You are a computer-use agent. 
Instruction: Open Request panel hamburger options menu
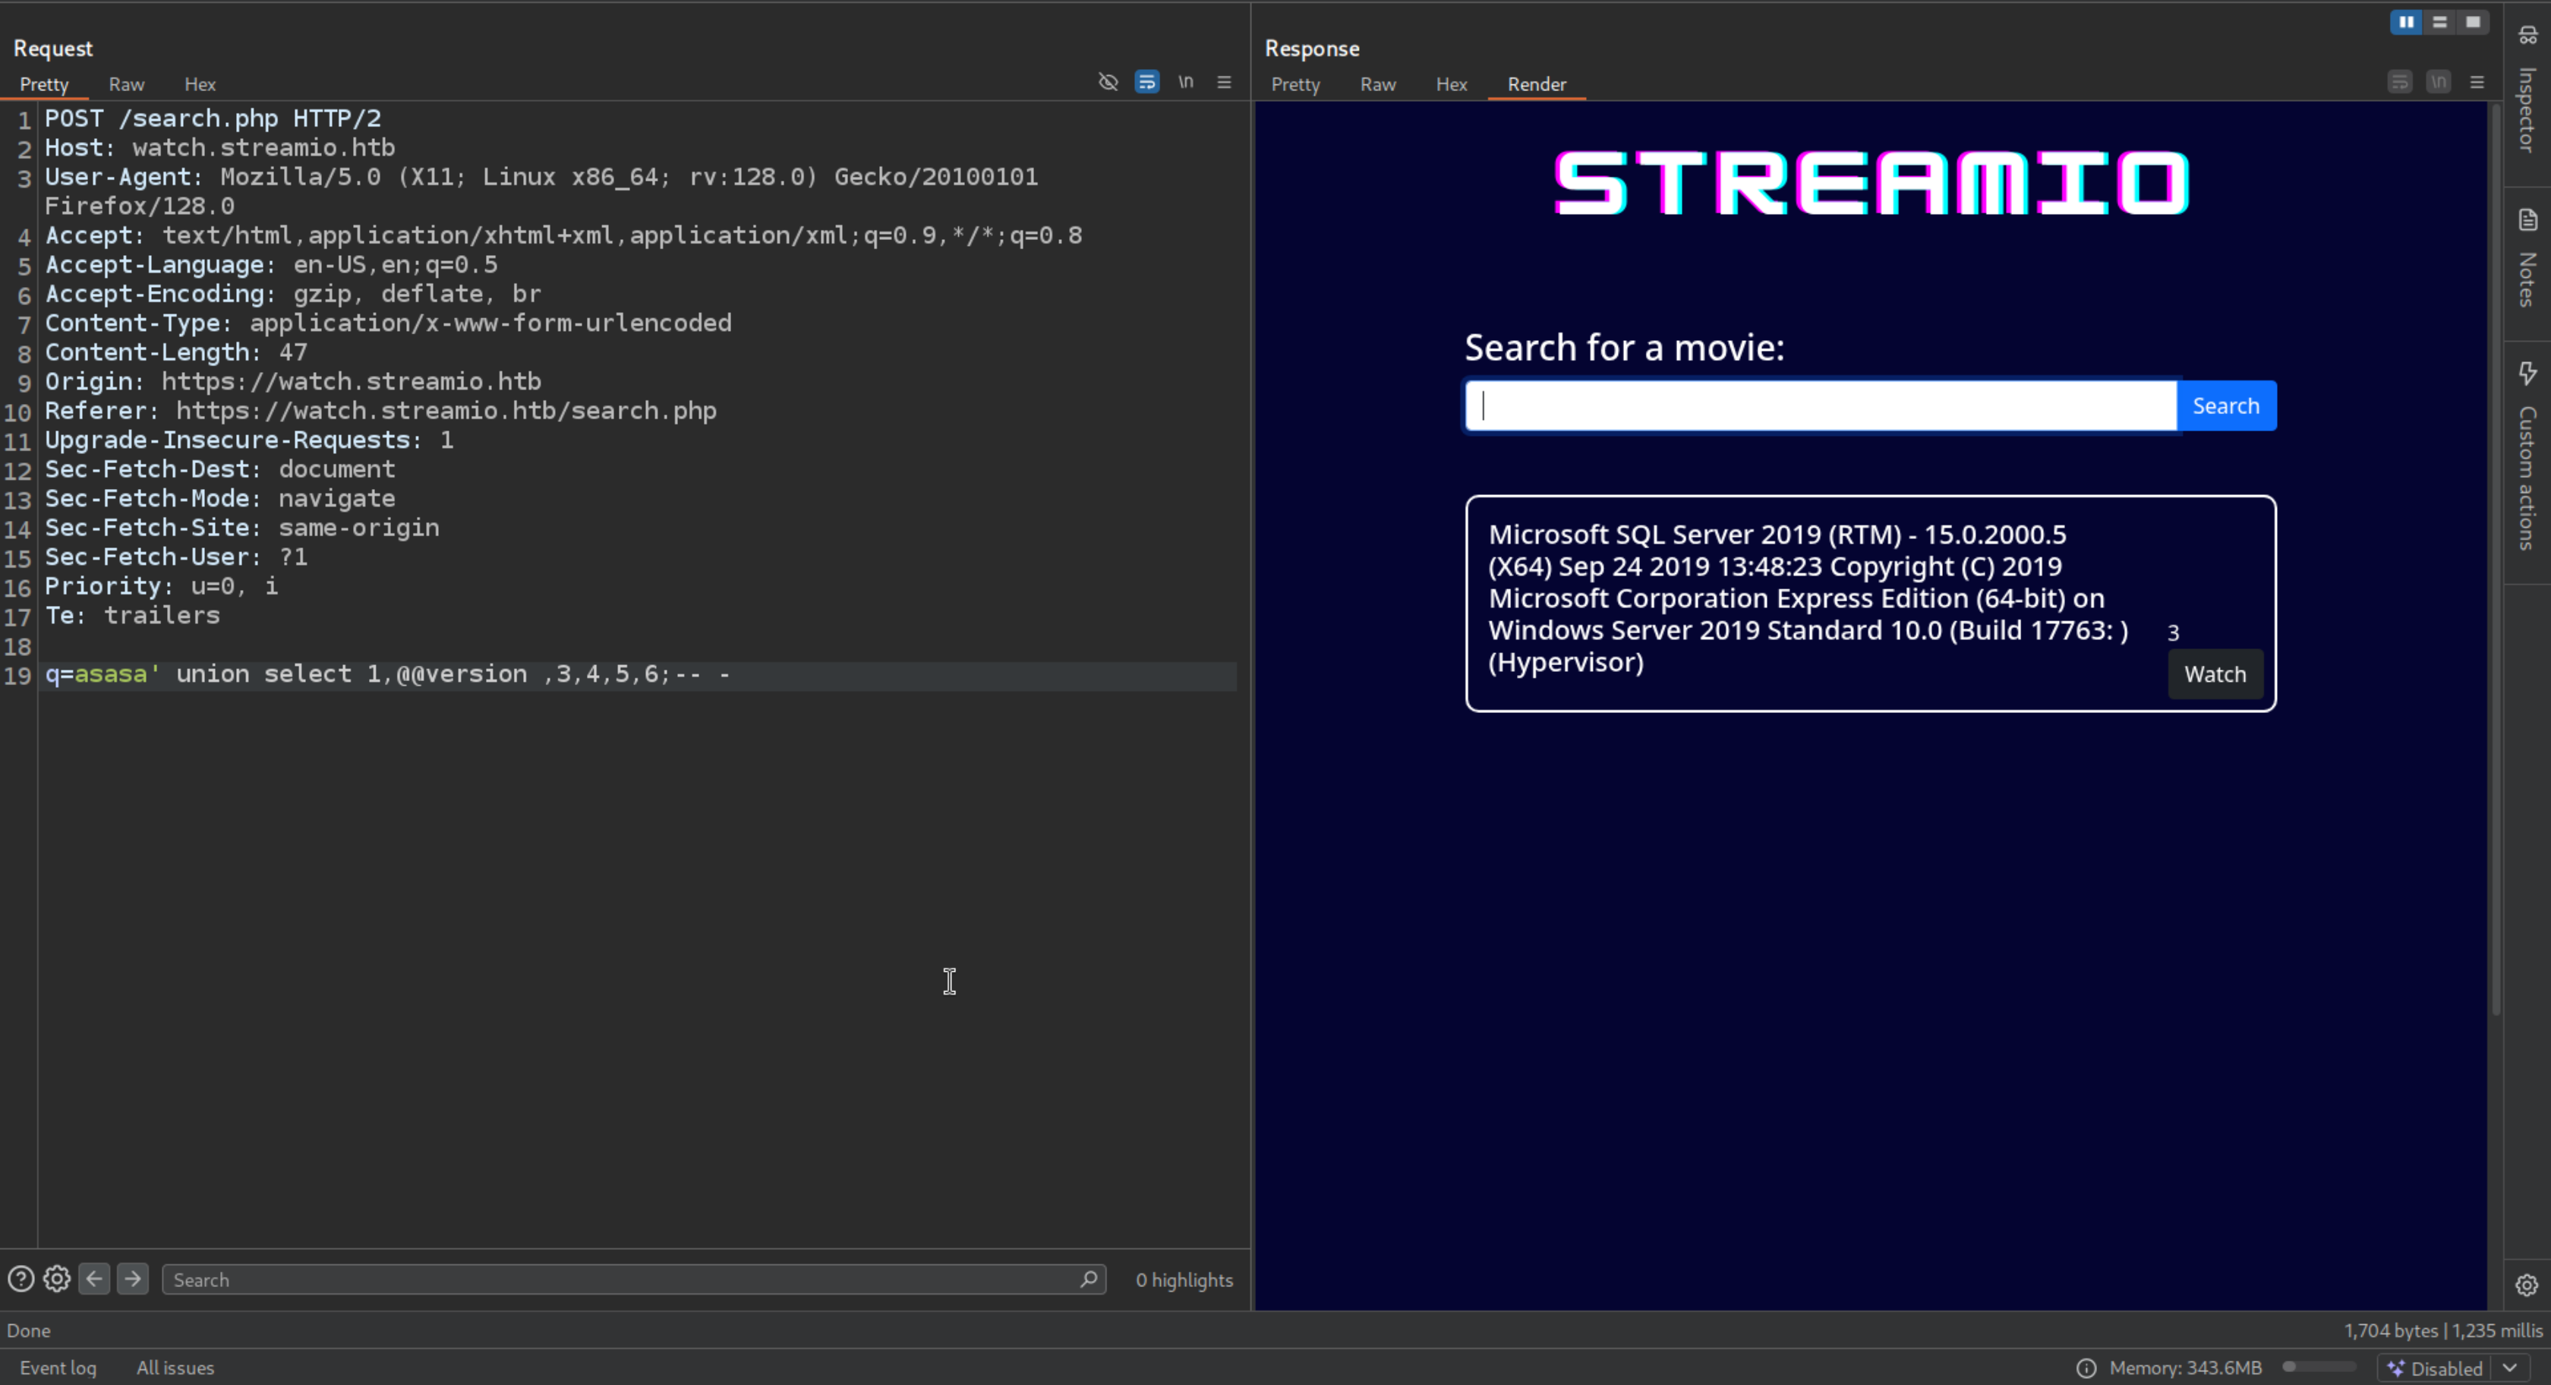[1224, 82]
